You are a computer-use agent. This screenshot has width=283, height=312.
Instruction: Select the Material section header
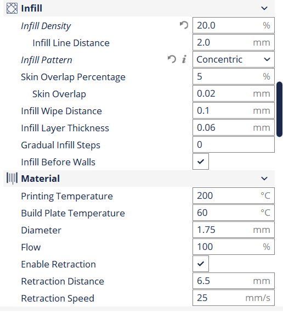139,179
